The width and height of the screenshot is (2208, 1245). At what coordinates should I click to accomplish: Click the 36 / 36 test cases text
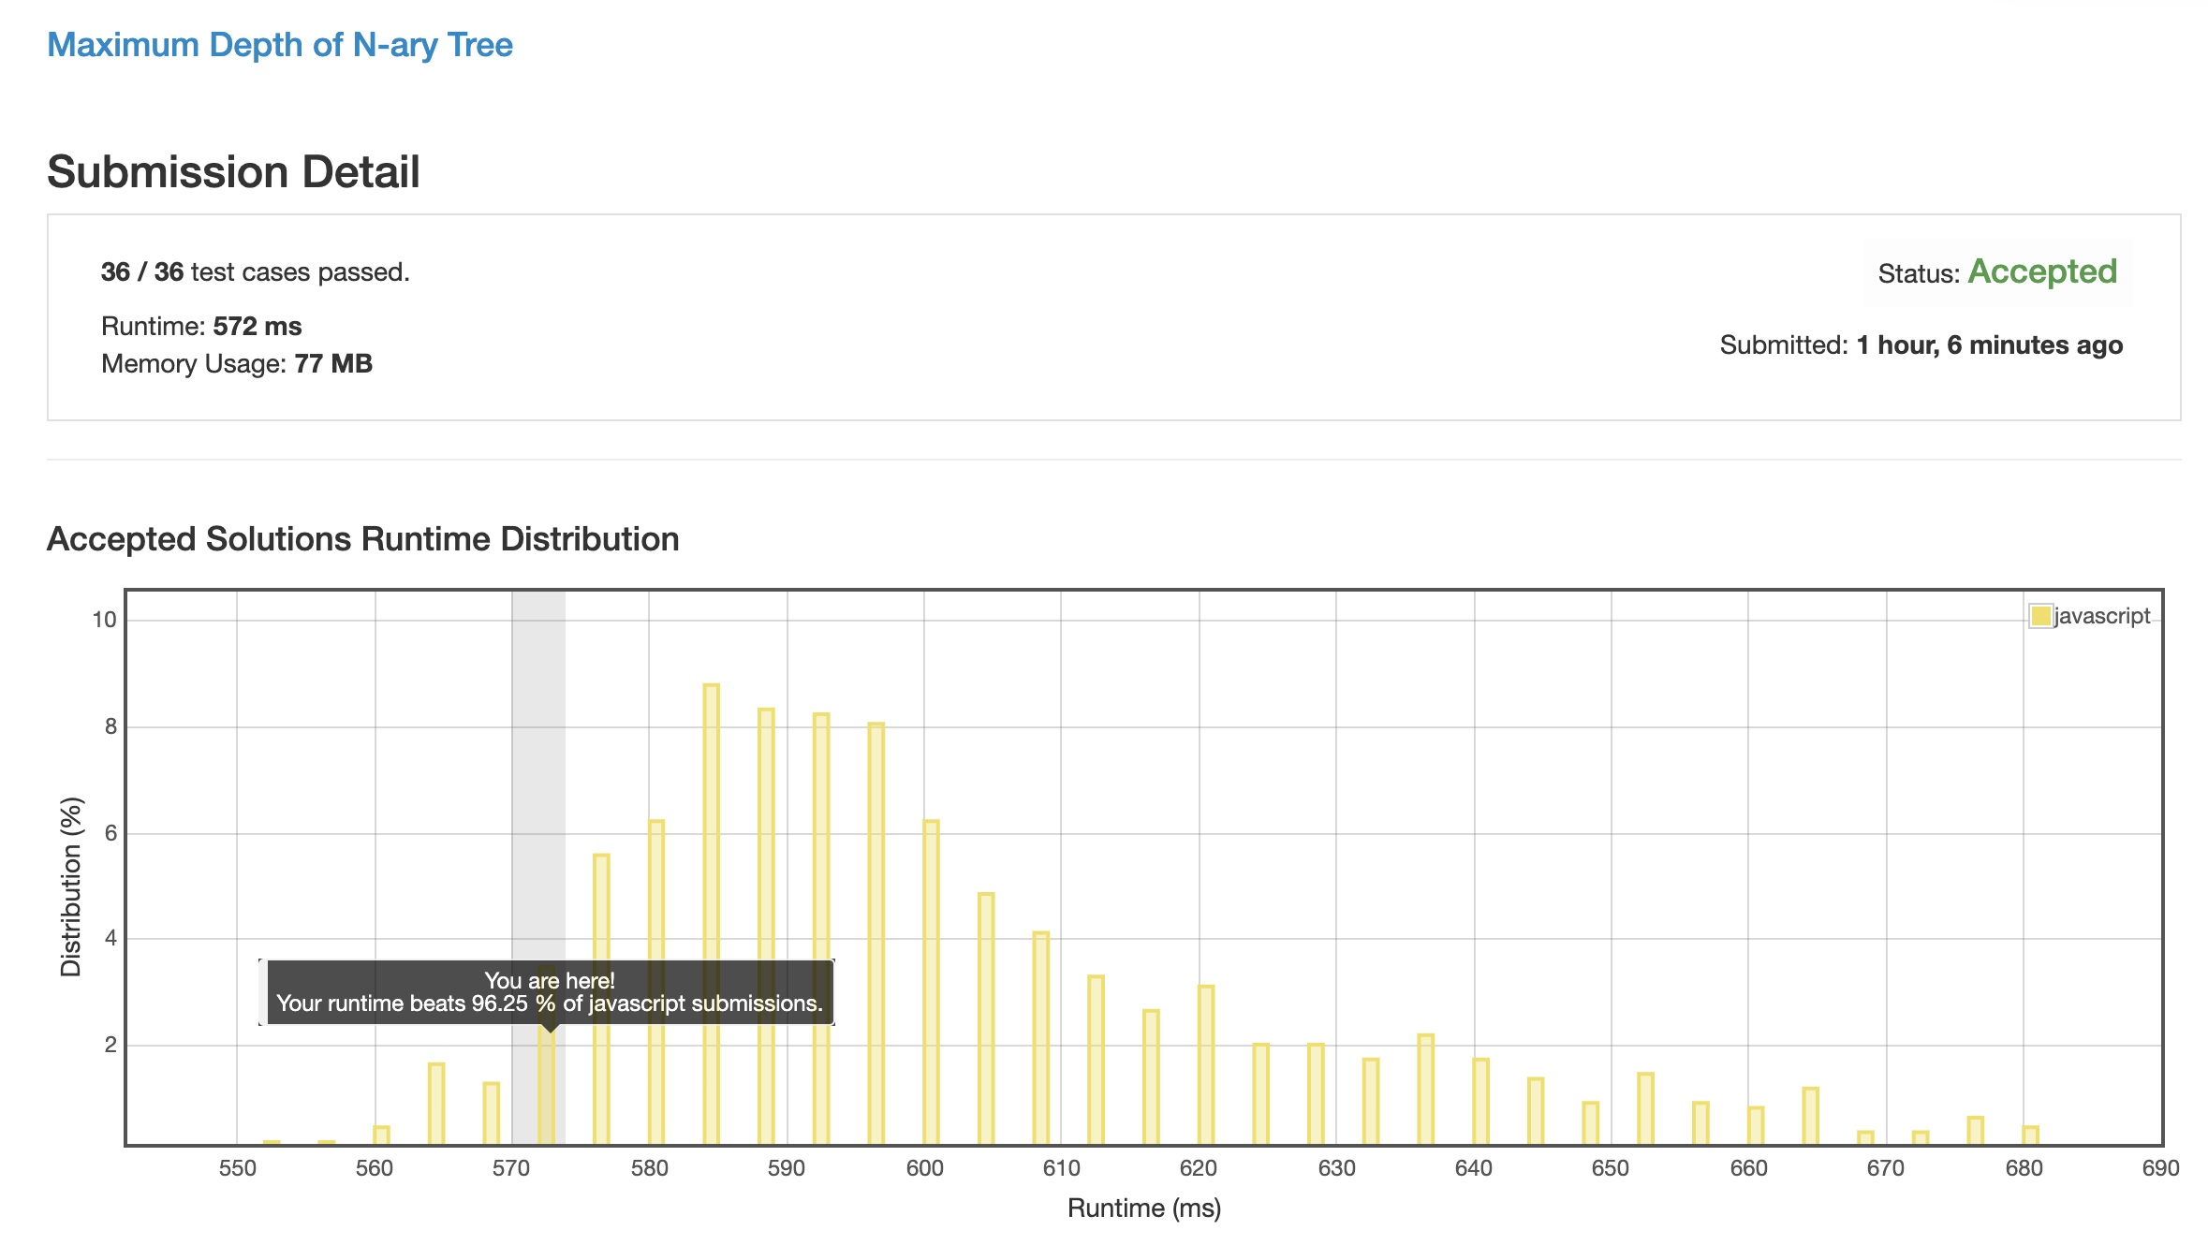click(x=256, y=271)
